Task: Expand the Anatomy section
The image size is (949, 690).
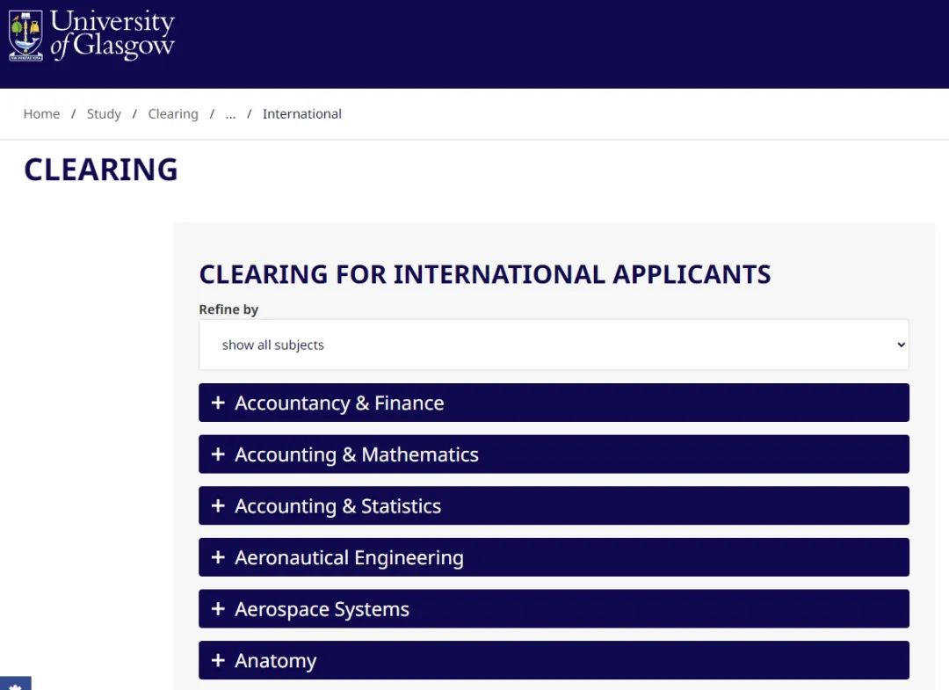Action: point(554,660)
